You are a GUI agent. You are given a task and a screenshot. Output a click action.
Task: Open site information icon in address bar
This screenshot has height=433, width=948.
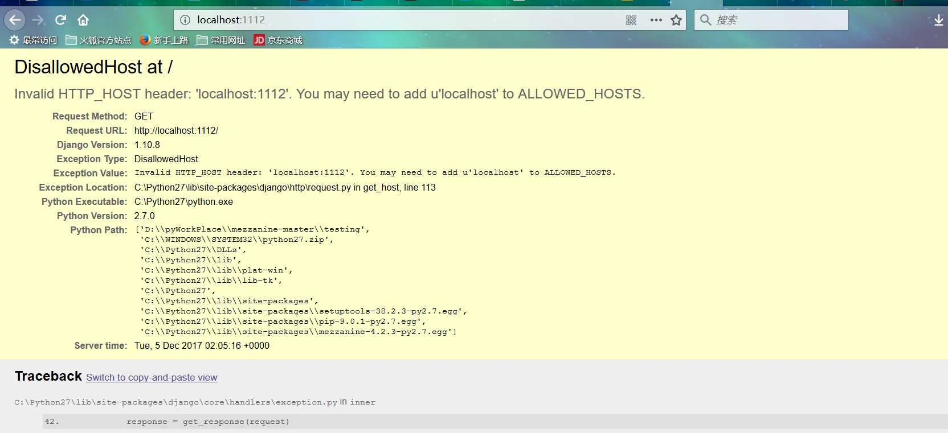185,20
